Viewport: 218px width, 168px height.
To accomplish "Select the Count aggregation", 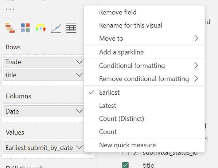I will point(144,131).
